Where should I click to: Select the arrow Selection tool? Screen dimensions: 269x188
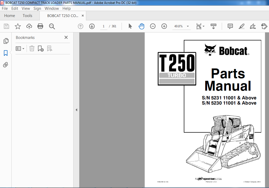coord(130,26)
